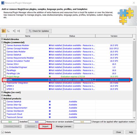Click the MagicDraw icon in title bar
This screenshot has height=135, width=137.
tap(3, 3)
